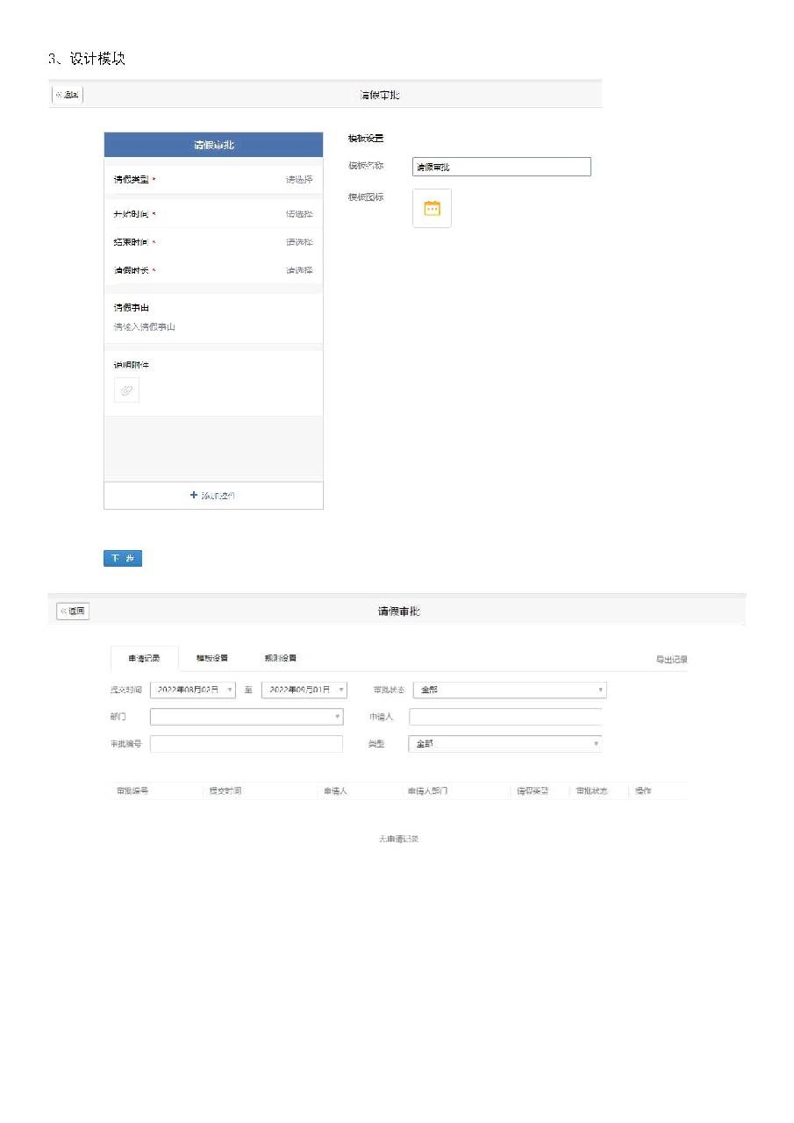
Task: Click the 模板名称 text input field
Action: (x=501, y=167)
